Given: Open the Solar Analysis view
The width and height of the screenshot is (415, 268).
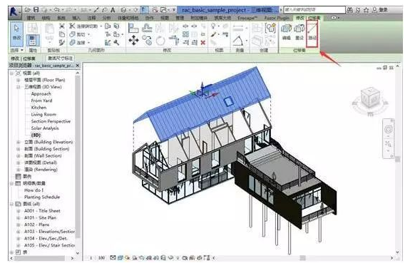Looking at the screenshot, I should click(x=45, y=128).
